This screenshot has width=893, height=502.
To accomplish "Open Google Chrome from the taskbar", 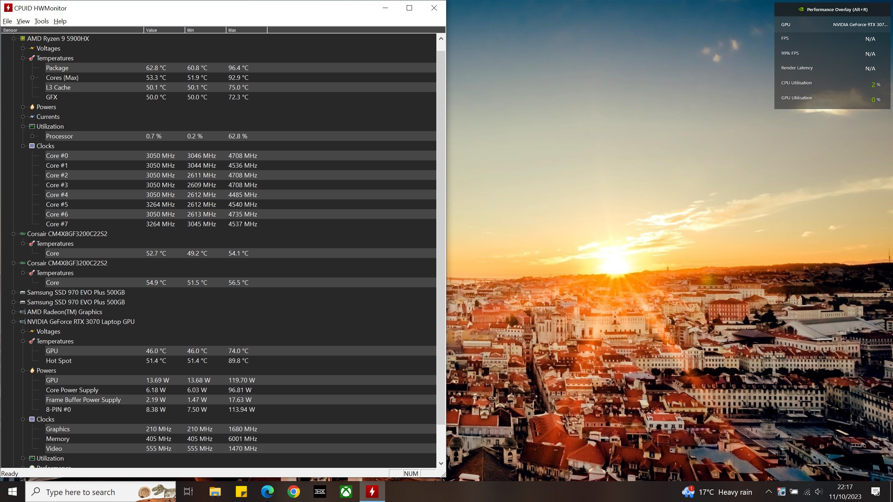I will (294, 492).
